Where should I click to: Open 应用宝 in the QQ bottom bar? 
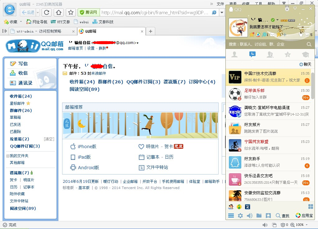click(304, 216)
